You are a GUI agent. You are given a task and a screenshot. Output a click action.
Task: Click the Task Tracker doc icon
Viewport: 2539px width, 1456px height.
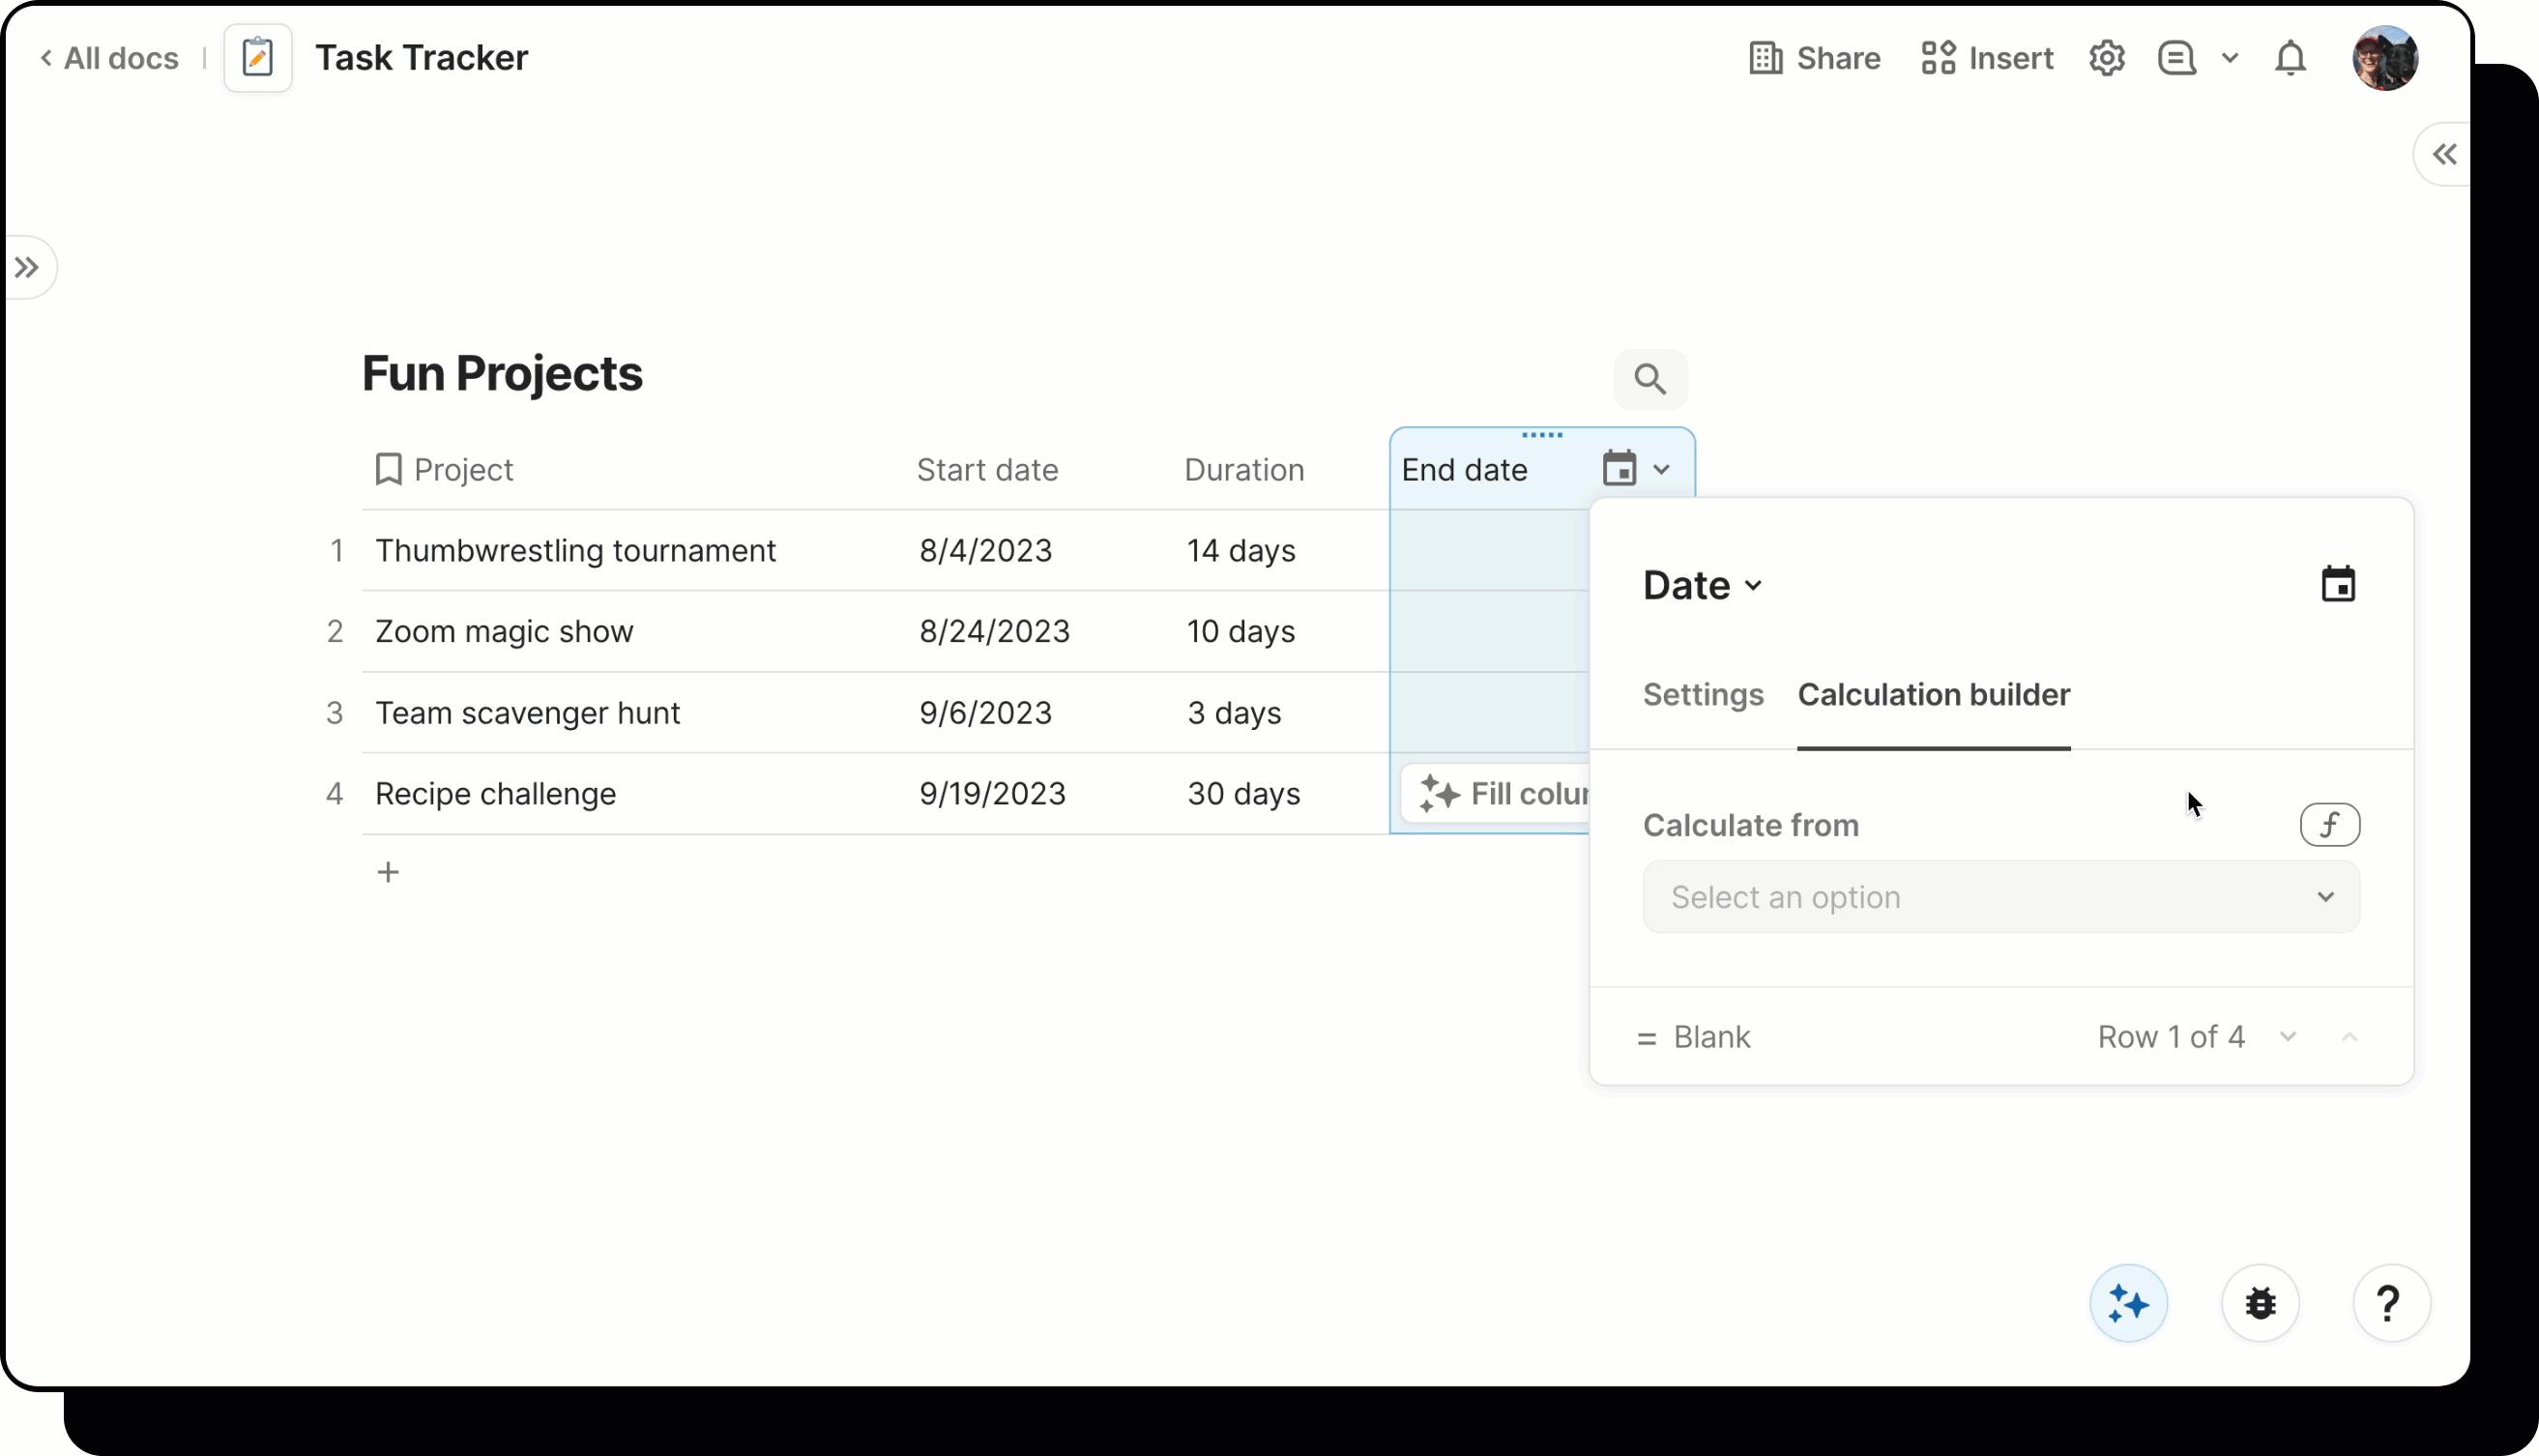click(x=257, y=57)
